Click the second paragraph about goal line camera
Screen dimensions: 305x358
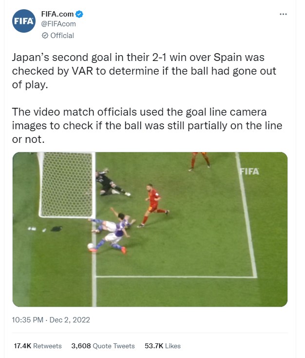(x=147, y=125)
